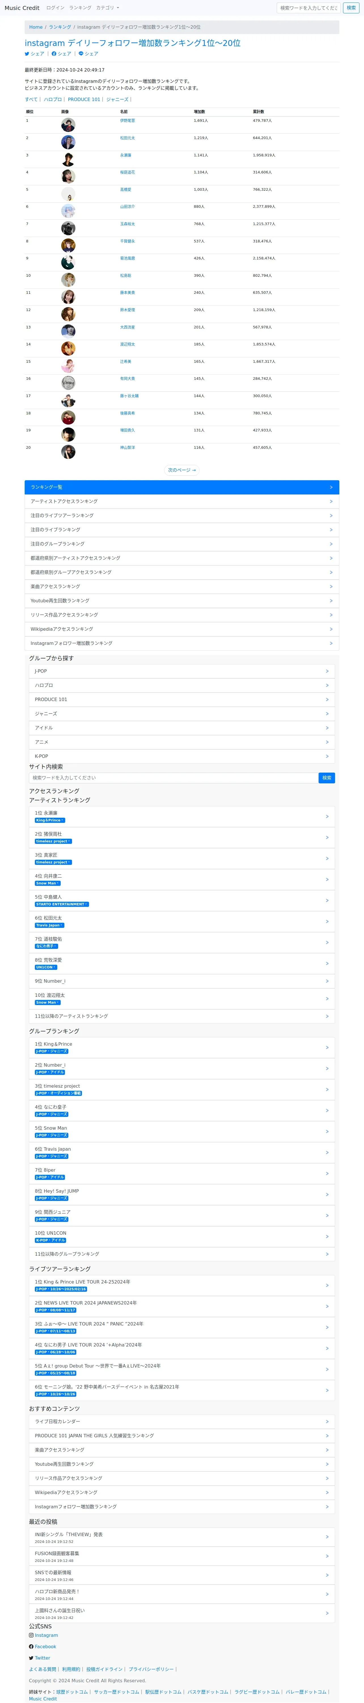Click the King&Prince tag under 1位 永瀬廉

50,820
